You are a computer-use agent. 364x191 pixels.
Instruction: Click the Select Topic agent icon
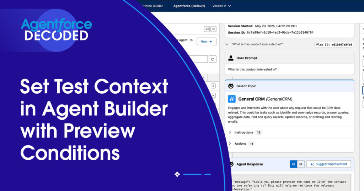click(x=231, y=86)
